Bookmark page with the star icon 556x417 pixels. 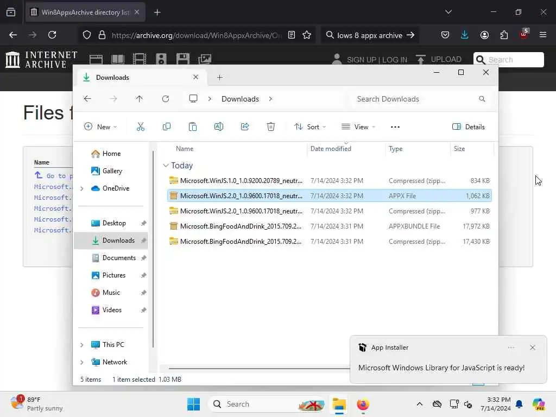307,35
